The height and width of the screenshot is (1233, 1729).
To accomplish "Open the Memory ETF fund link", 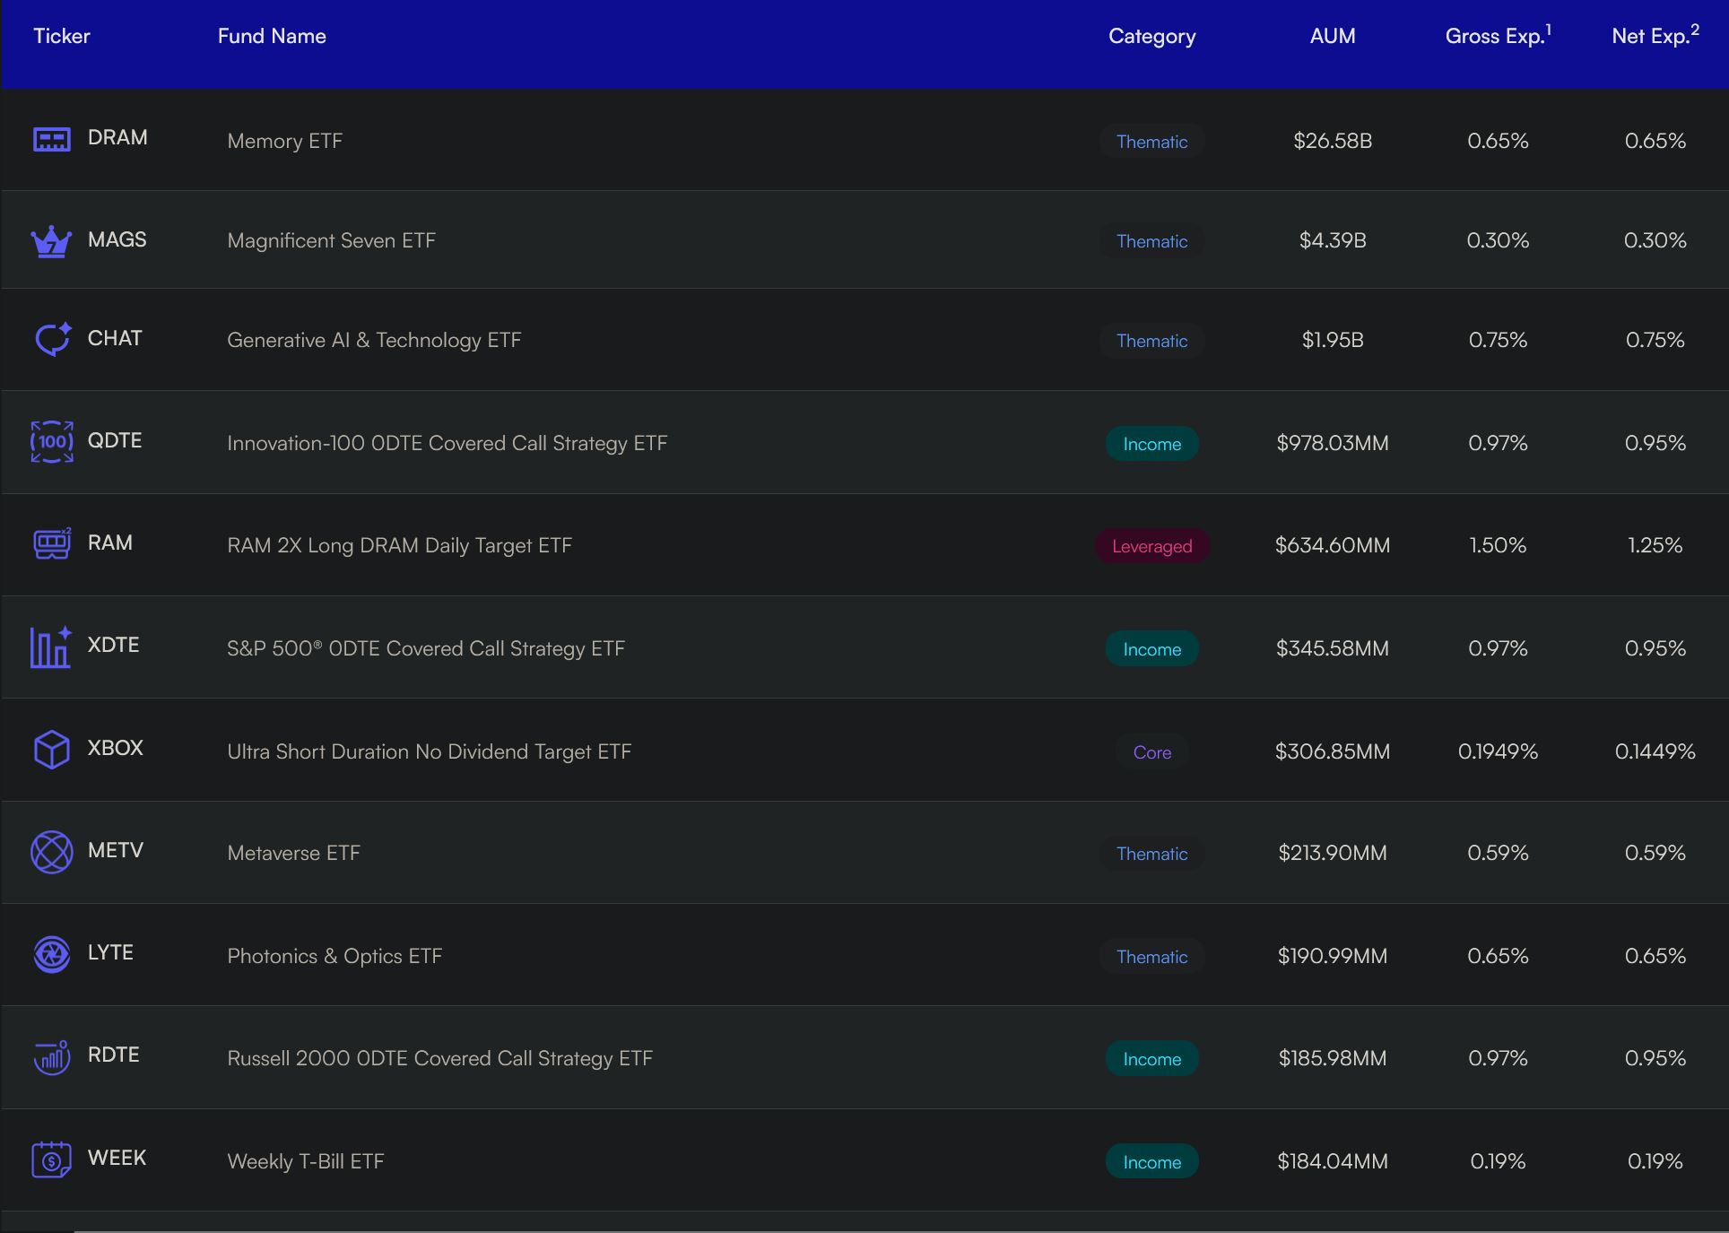I will point(285,141).
